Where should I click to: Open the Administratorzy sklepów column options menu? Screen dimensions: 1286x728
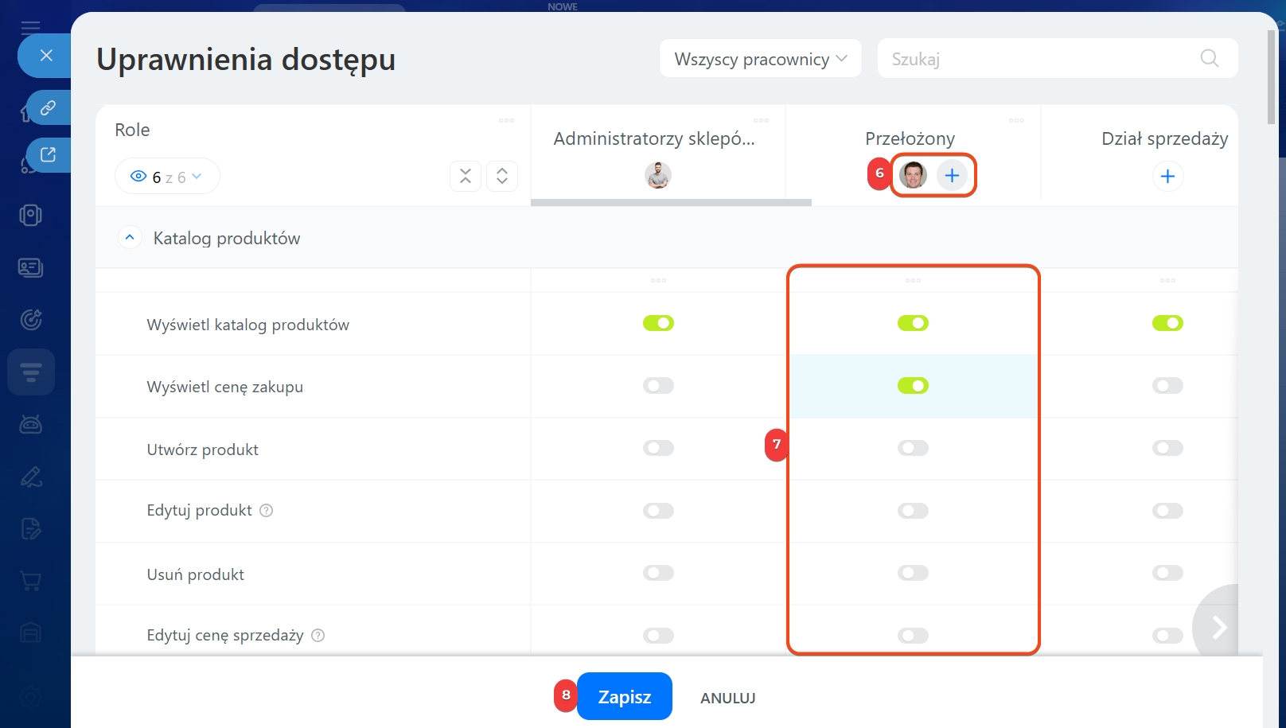[761, 121]
